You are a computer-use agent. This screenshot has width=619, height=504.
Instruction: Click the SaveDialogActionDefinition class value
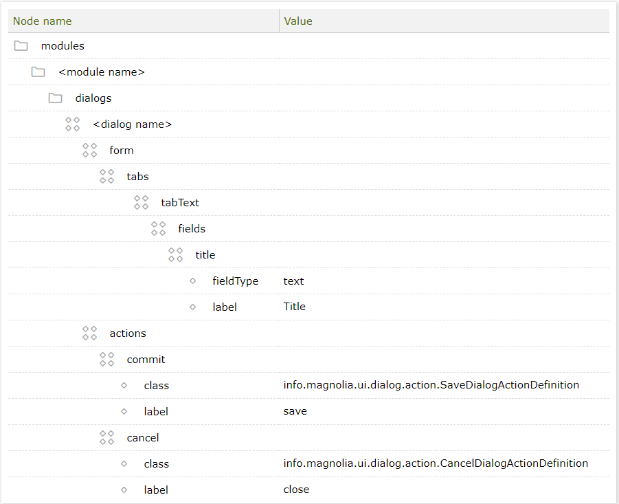pos(431,385)
